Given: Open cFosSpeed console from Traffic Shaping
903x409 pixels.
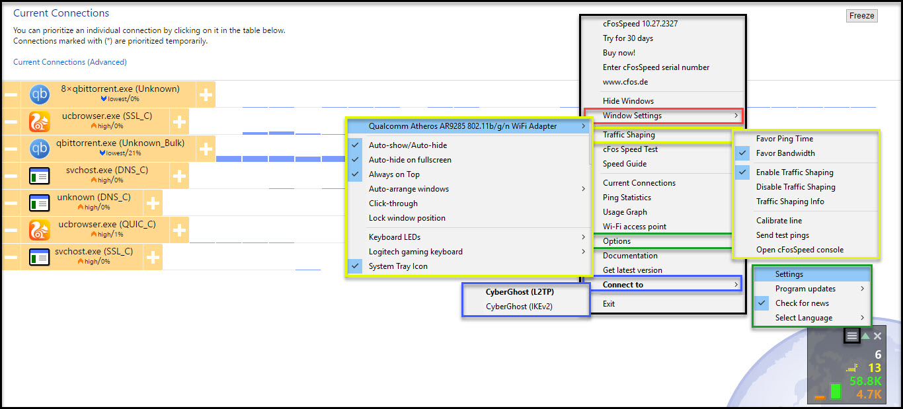Looking at the screenshot, I should 806,250.
